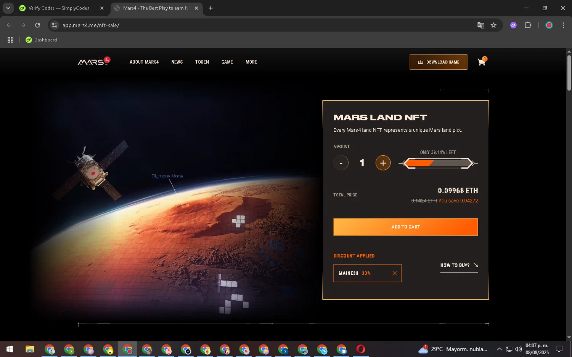Open the notification center icon

(x=559, y=349)
